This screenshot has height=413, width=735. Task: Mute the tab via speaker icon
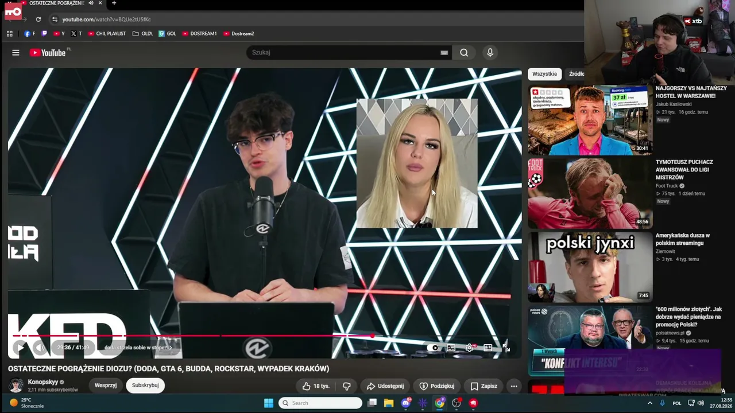tap(91, 3)
